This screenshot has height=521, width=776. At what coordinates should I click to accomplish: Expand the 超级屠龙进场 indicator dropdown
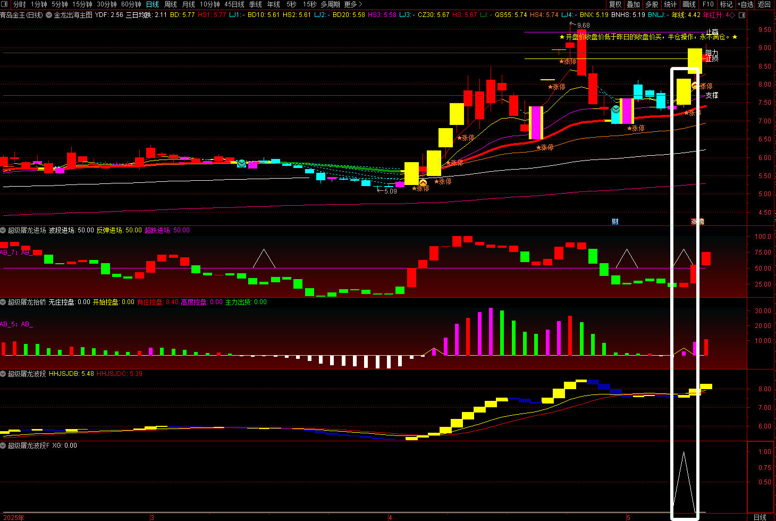coord(3,230)
